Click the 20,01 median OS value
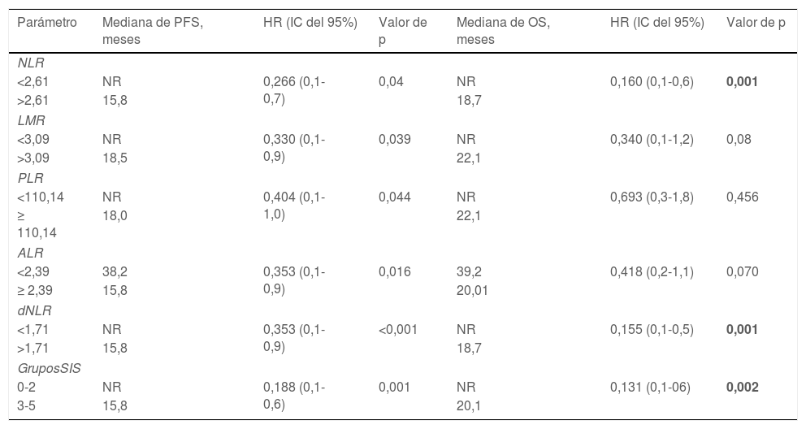The image size is (806, 429). click(x=472, y=292)
